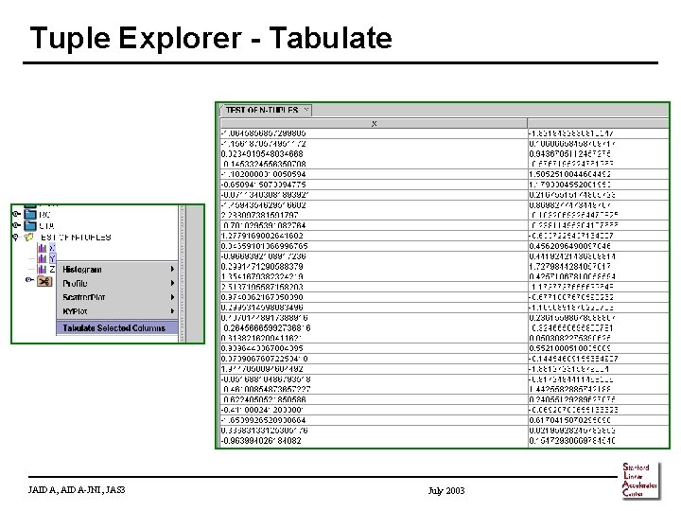Screen dimensions: 681x511
Task: Choose Tabulate Selected Columns in context menu
Action: tap(117, 328)
